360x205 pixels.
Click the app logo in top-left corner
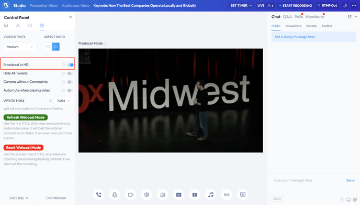click(6, 5)
